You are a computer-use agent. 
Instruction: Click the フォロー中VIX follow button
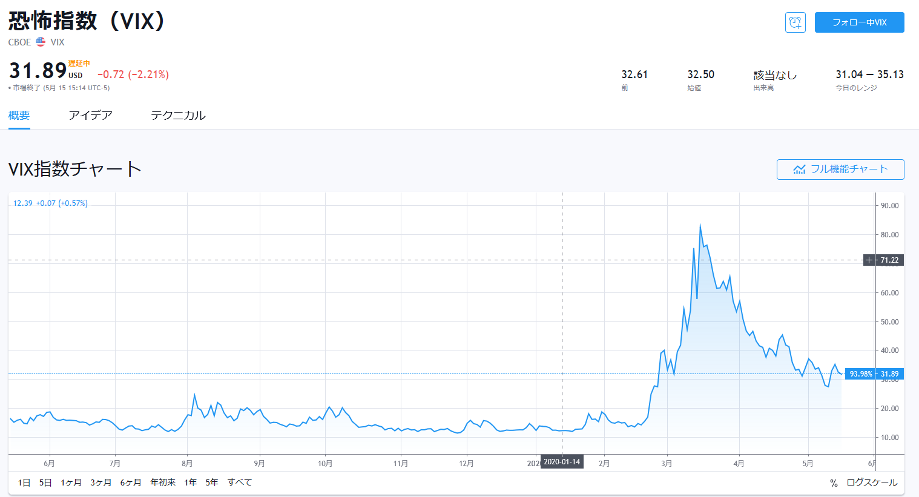tap(859, 22)
